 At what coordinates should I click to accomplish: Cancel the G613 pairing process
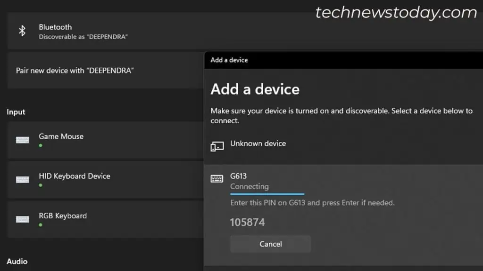pos(270,244)
